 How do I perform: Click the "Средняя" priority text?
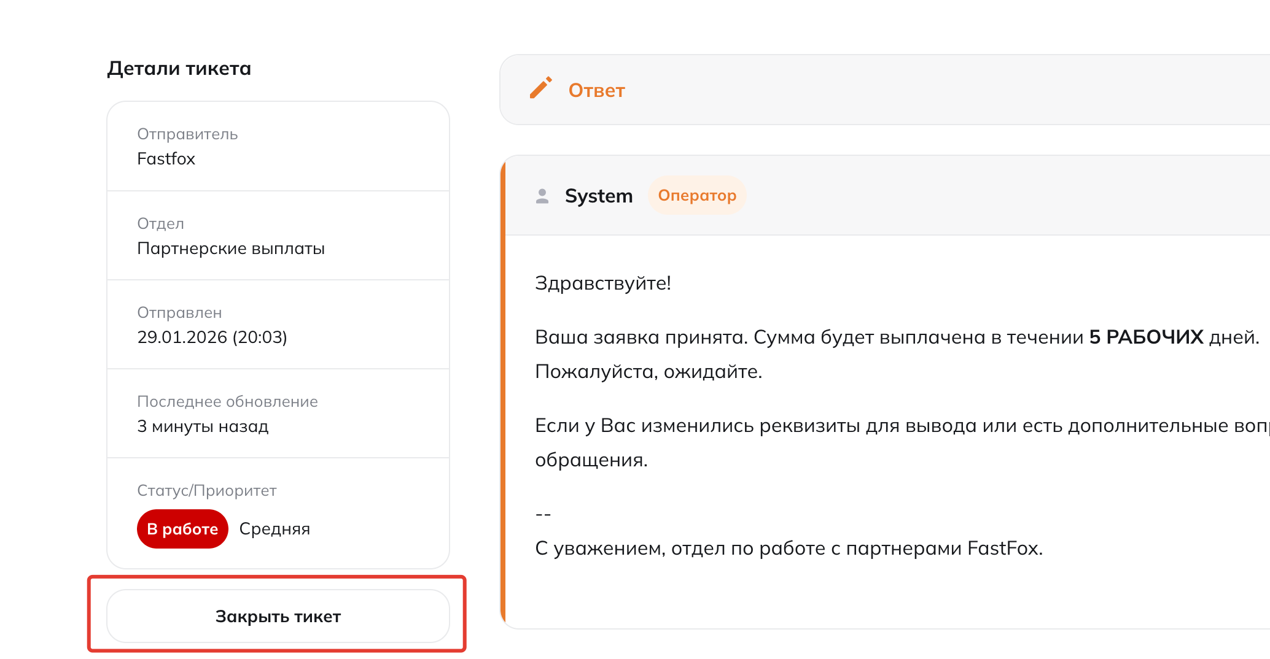(275, 529)
